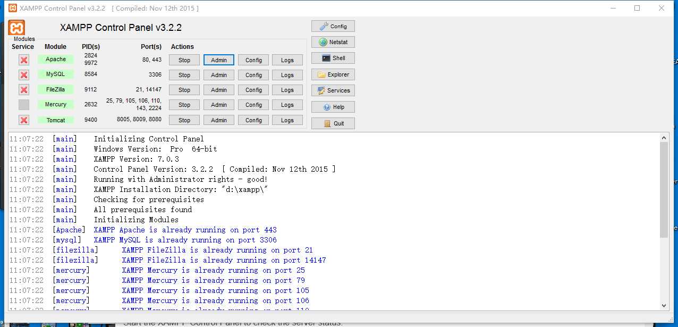Open MySQL Config menu
This screenshot has width=678, height=327.
click(253, 75)
